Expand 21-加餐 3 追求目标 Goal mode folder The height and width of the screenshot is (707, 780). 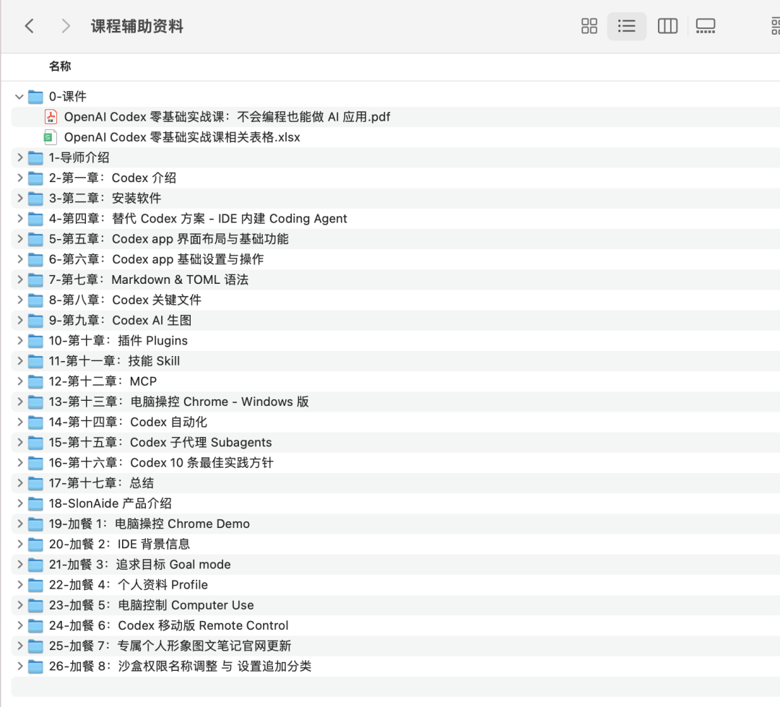tap(20, 565)
